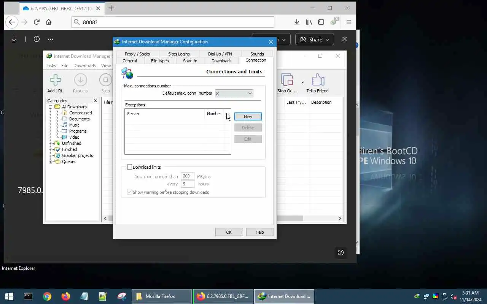Open the Share dropdown button
487x304 pixels.
tap(315, 40)
